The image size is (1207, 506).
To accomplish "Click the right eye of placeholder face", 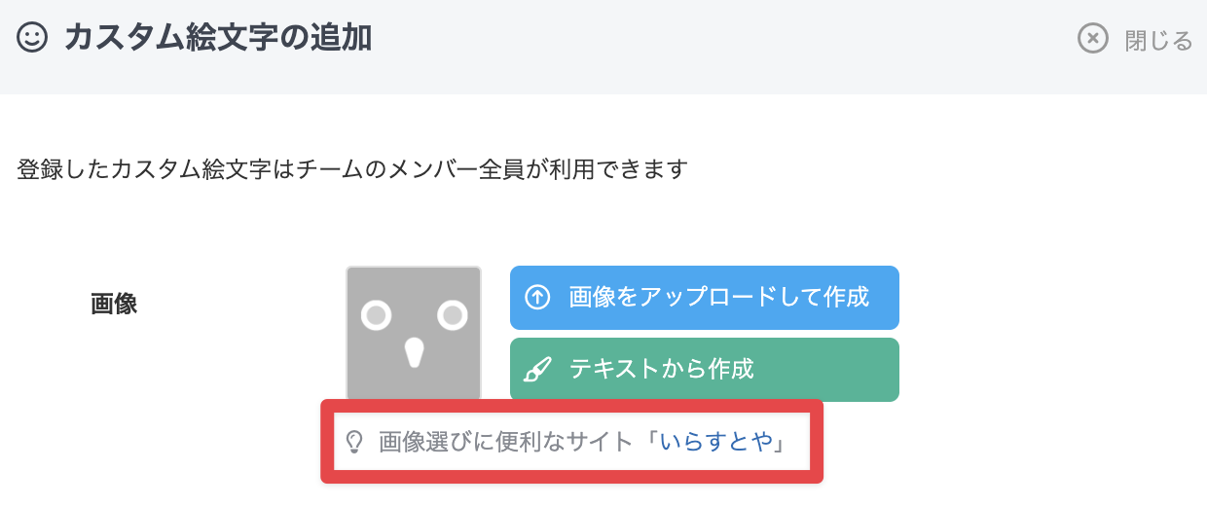I will 453,315.
